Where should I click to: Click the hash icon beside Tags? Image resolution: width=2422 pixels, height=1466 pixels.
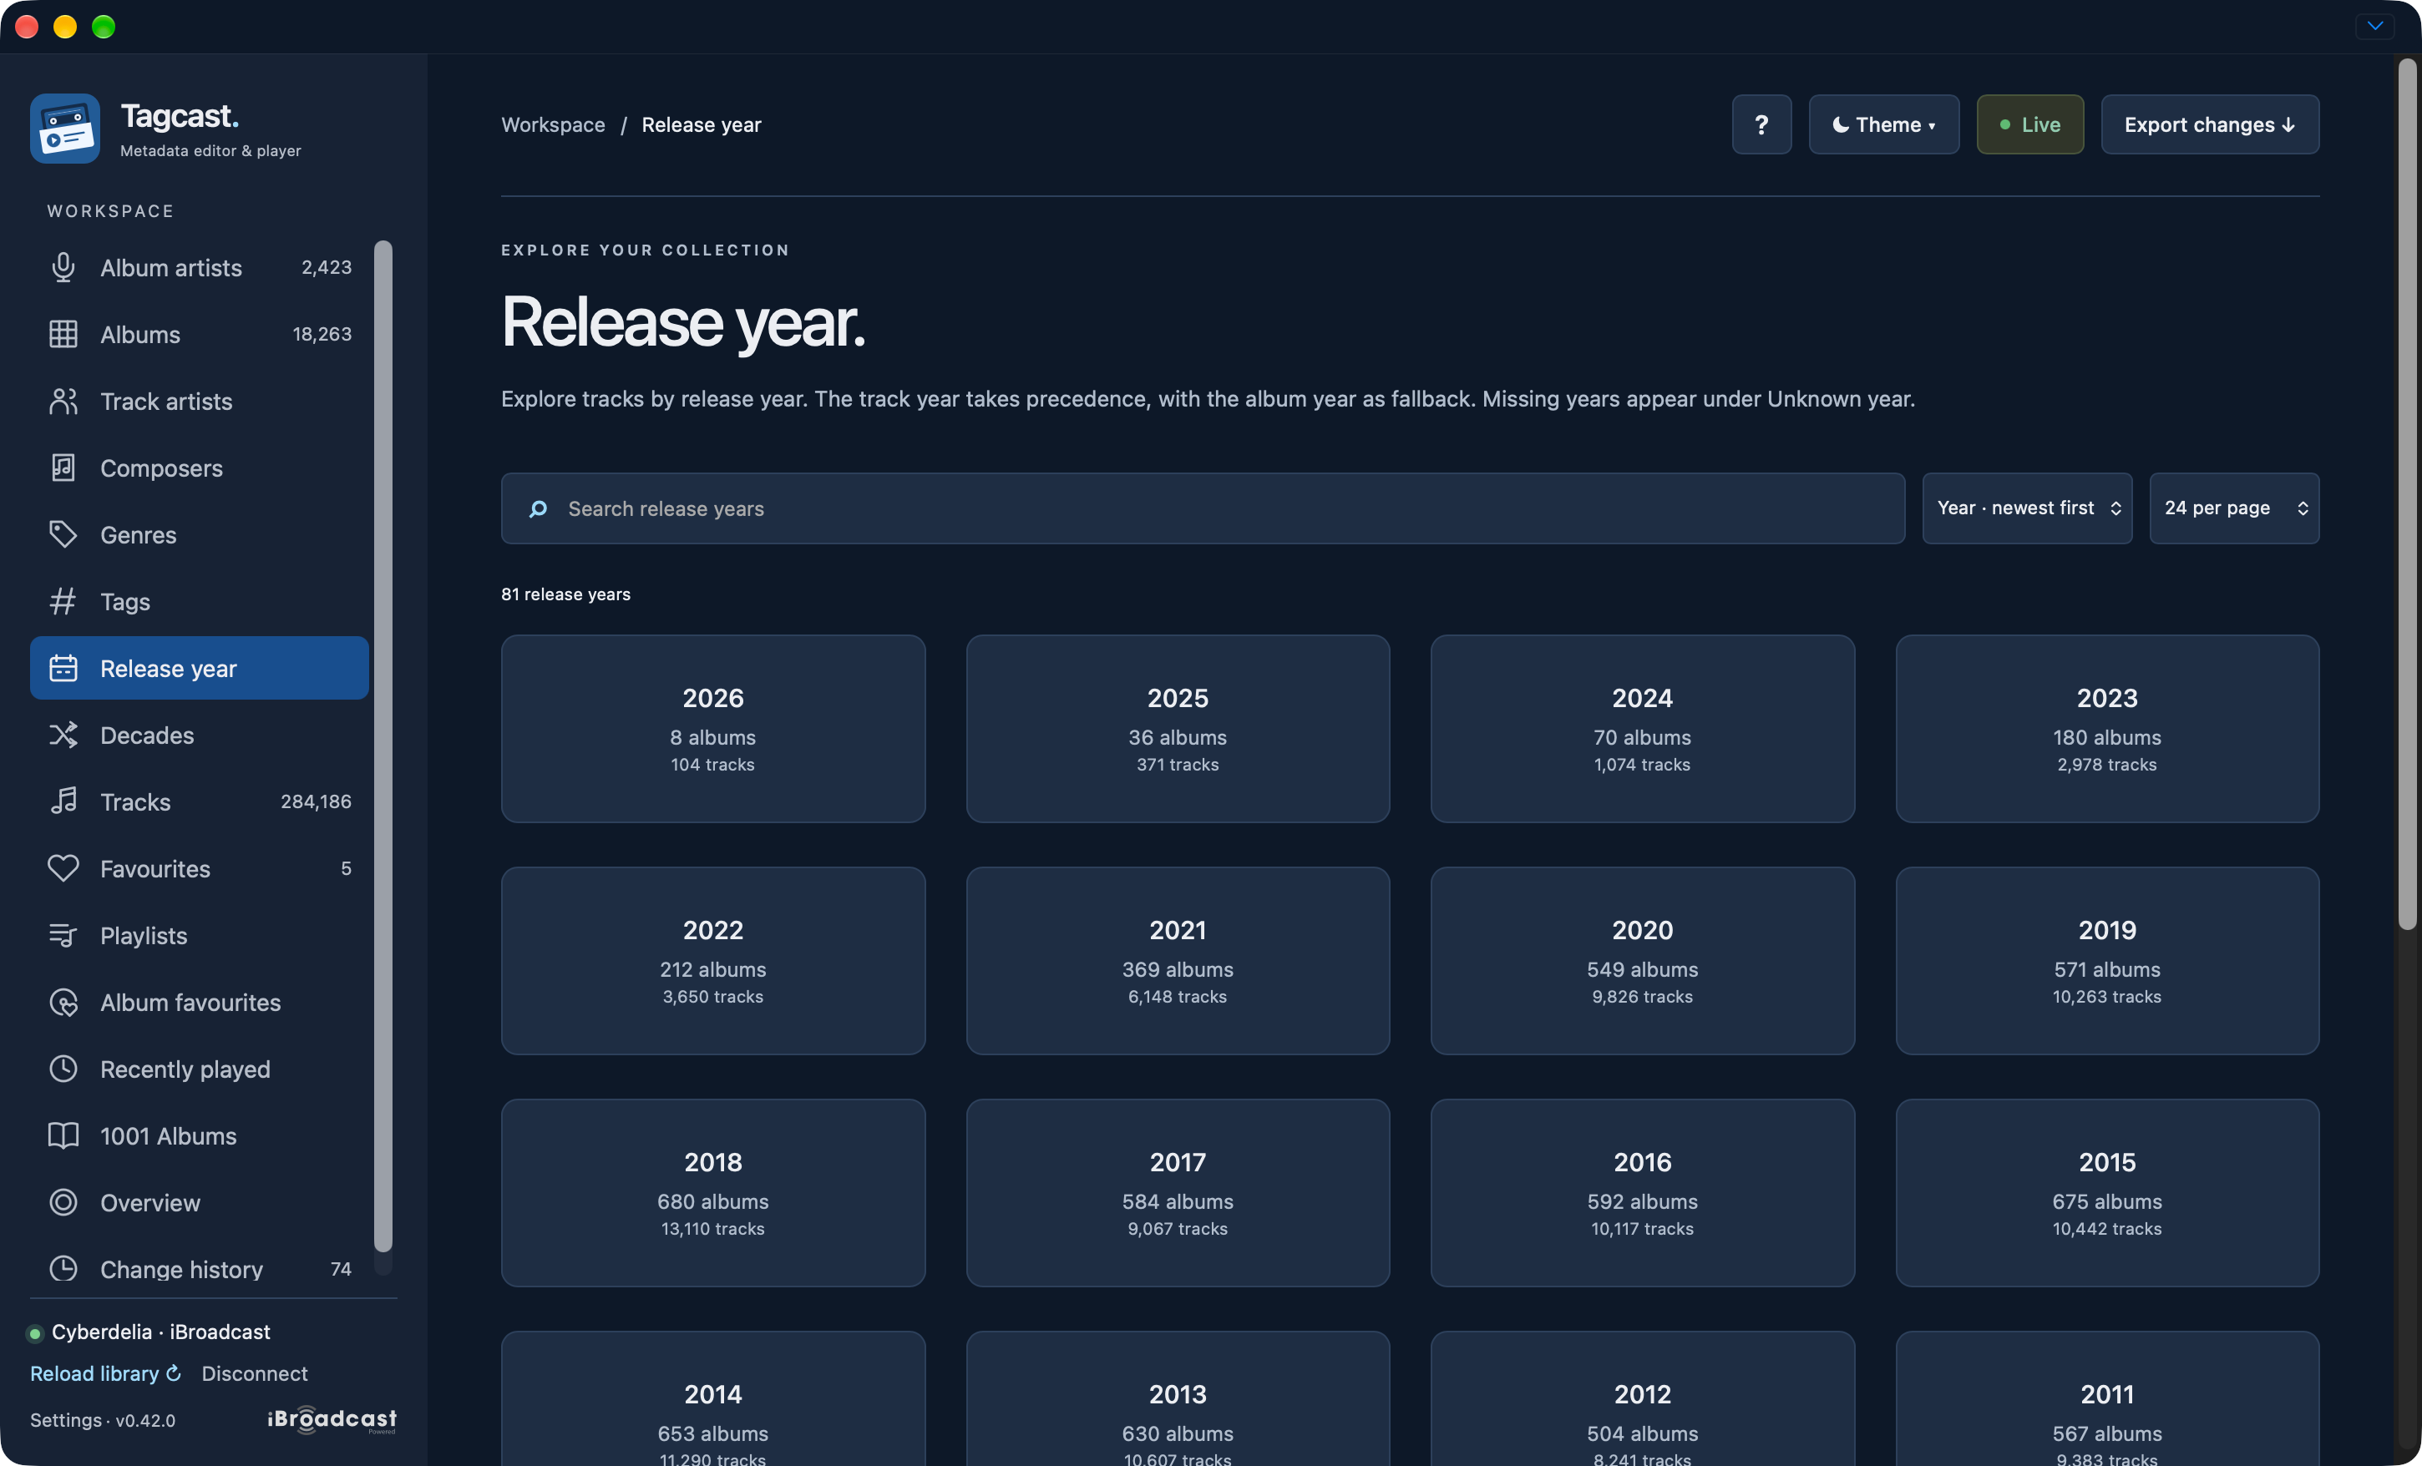(63, 601)
